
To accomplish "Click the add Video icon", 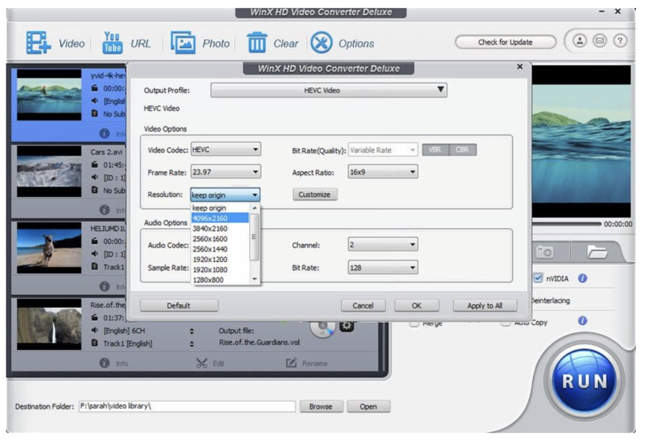I will tap(38, 42).
